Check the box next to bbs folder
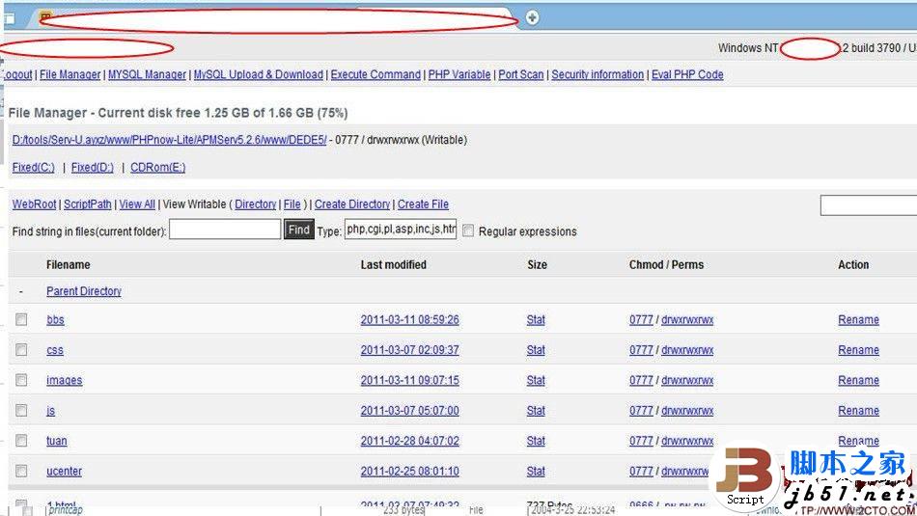 pyautogui.click(x=21, y=319)
